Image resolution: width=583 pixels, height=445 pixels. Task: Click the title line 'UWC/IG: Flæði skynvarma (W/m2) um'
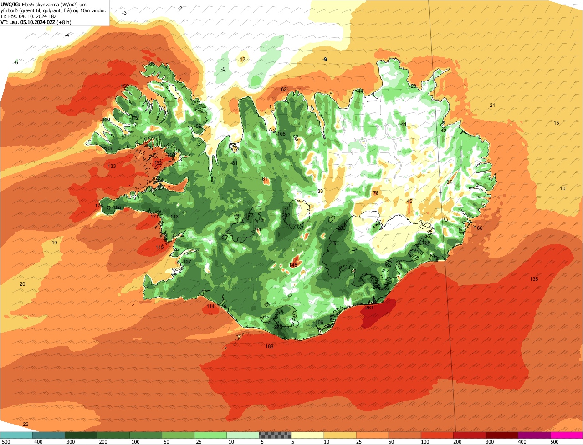[44, 5]
